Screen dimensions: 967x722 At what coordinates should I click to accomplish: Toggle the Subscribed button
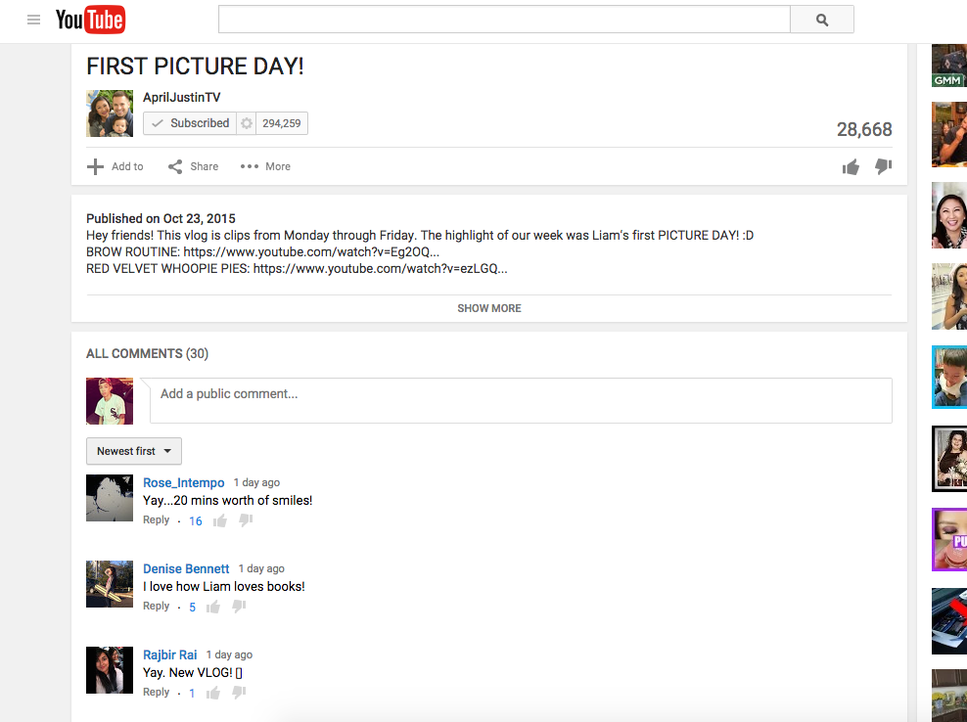click(191, 123)
